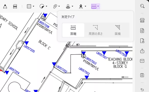Viewport: 149px width, 92px height.
Task: Click the undo arrow icon
Action: coord(142,89)
